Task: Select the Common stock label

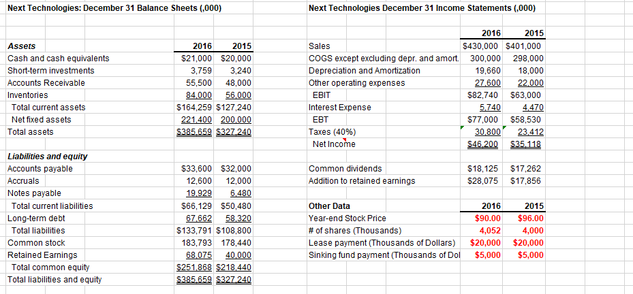Action: 37,243
